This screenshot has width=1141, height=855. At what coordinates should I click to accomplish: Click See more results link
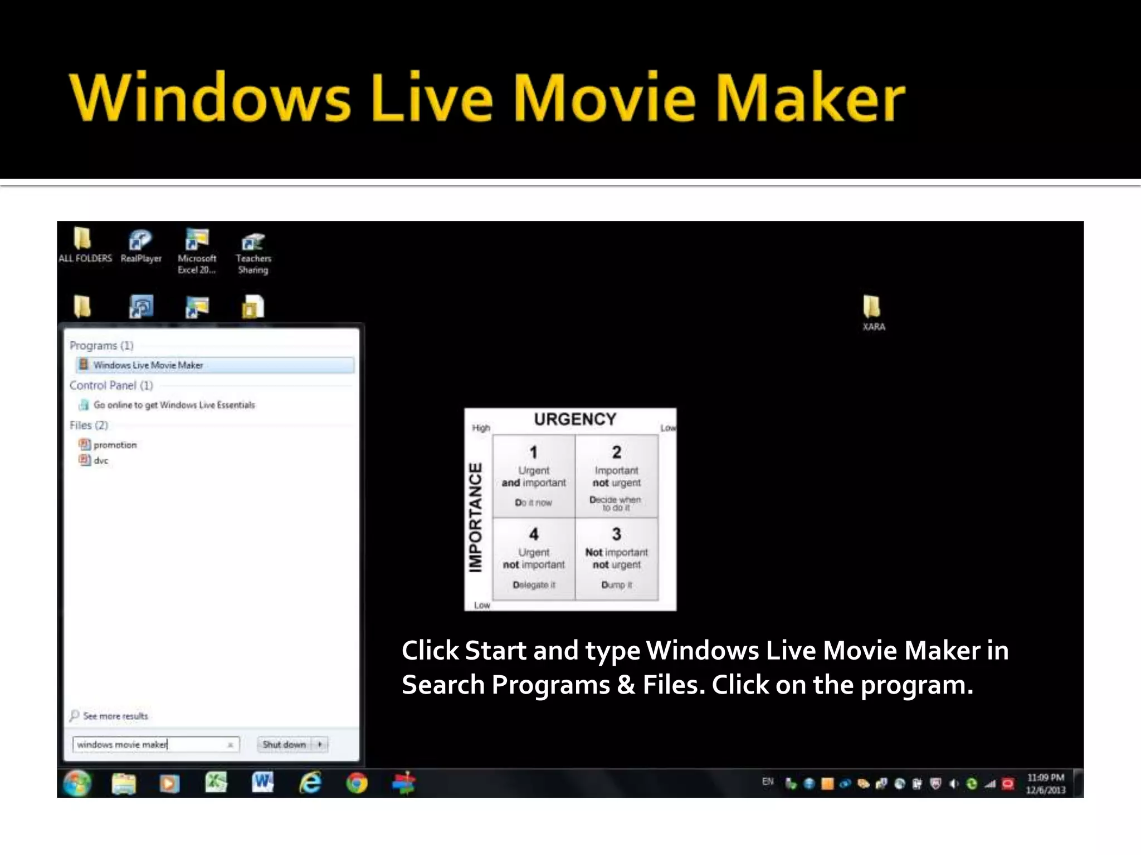(x=109, y=716)
